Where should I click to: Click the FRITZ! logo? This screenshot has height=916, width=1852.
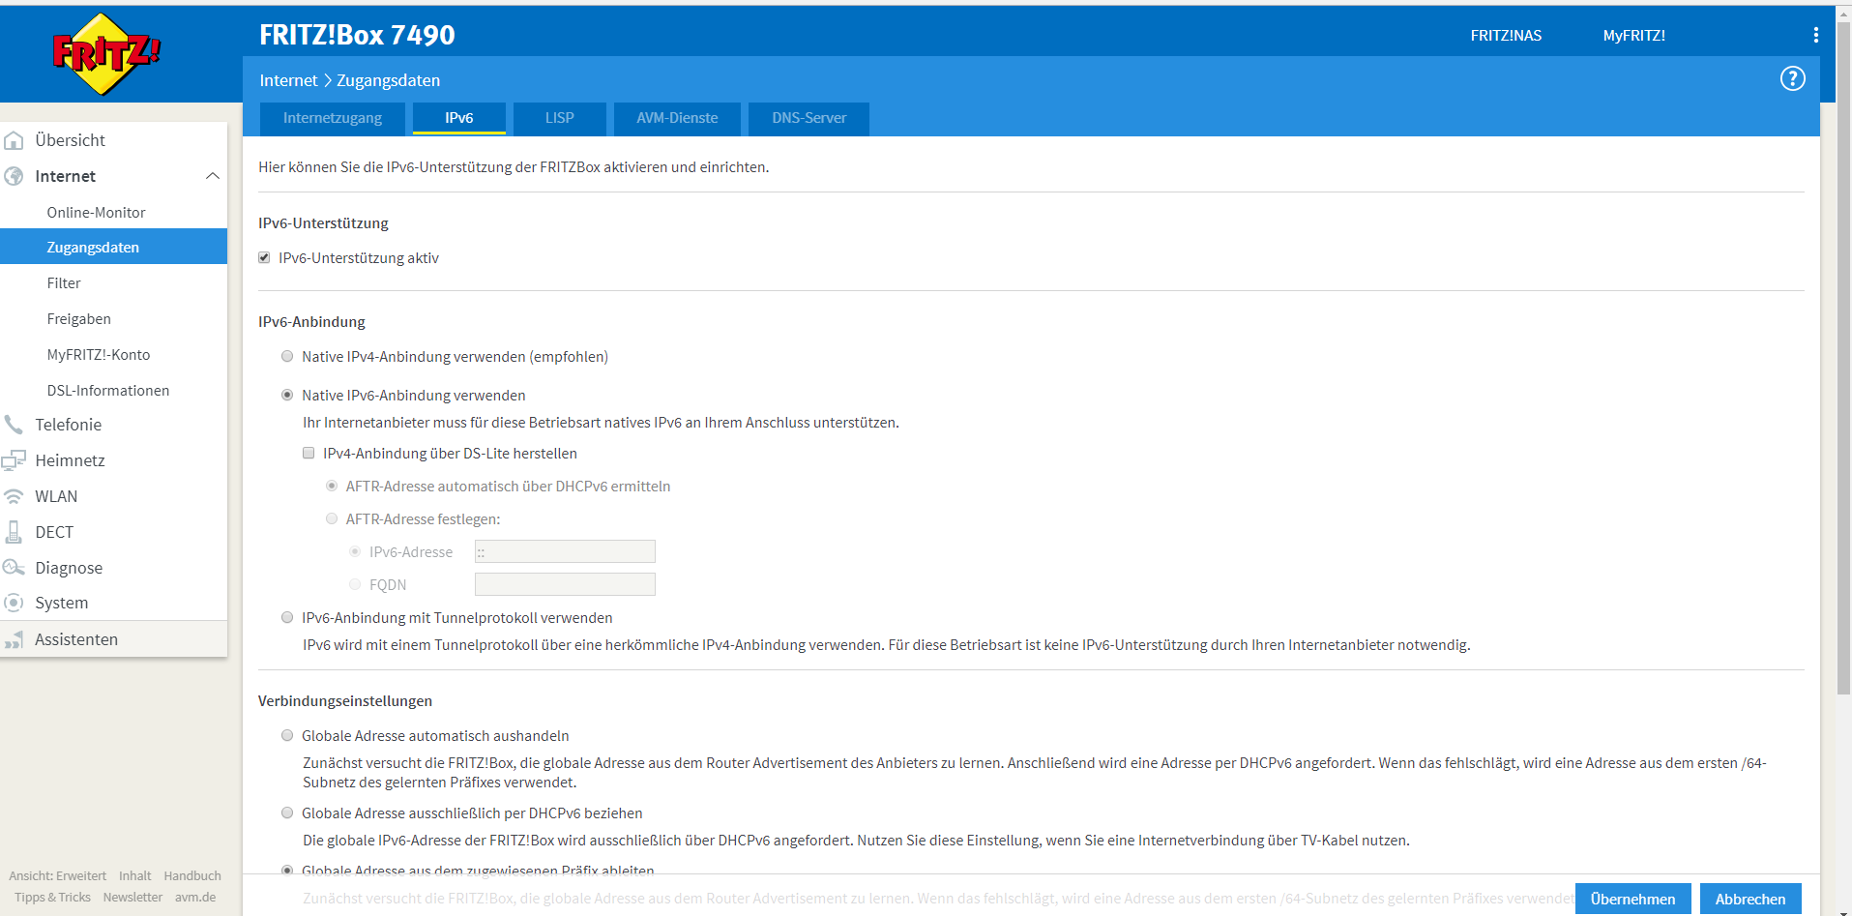(106, 54)
